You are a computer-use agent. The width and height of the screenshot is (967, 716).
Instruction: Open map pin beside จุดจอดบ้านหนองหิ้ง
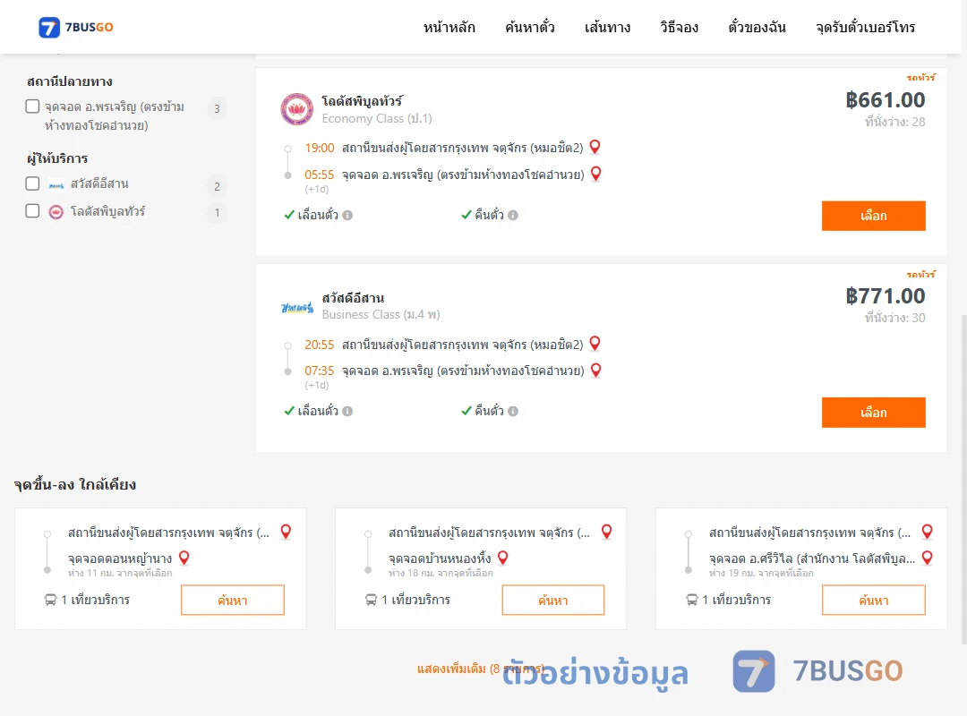pyautogui.click(x=502, y=558)
